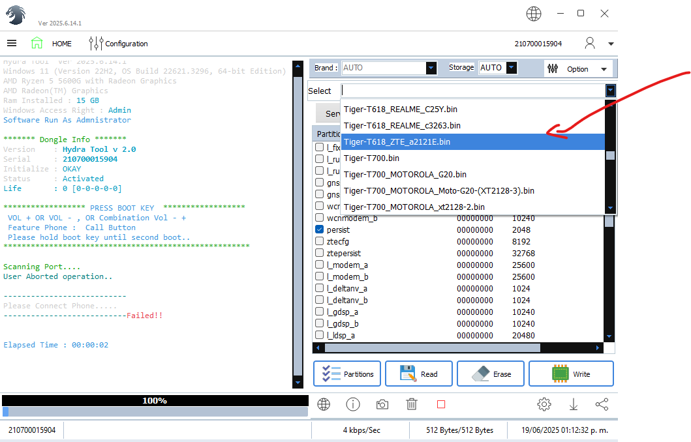Enable the ztepersist partition checkbox
Image resolution: width=691 pixels, height=442 pixels.
point(320,253)
